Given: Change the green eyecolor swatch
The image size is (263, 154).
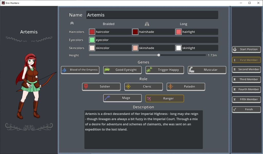Looking at the screenshot, I should (x=92, y=40).
